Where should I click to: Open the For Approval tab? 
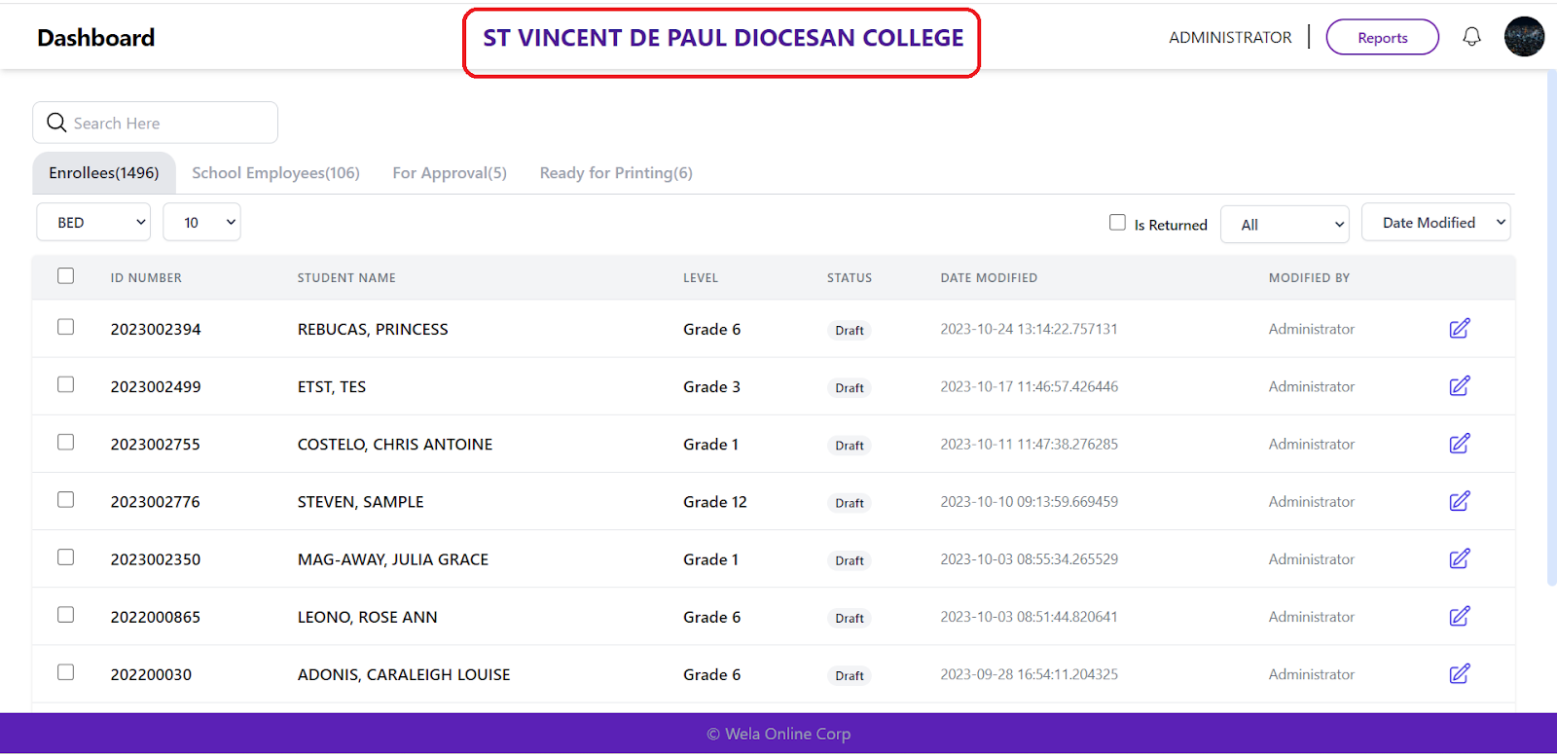450,173
